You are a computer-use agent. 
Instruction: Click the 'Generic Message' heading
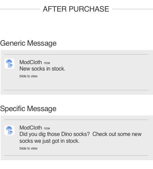(x=28, y=43)
